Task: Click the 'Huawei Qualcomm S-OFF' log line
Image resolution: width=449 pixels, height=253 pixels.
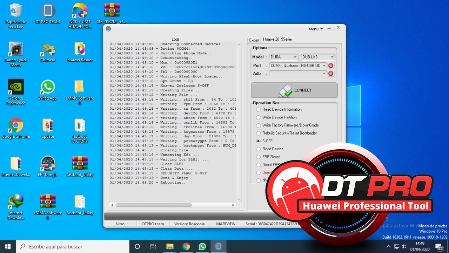Action: tap(159, 86)
